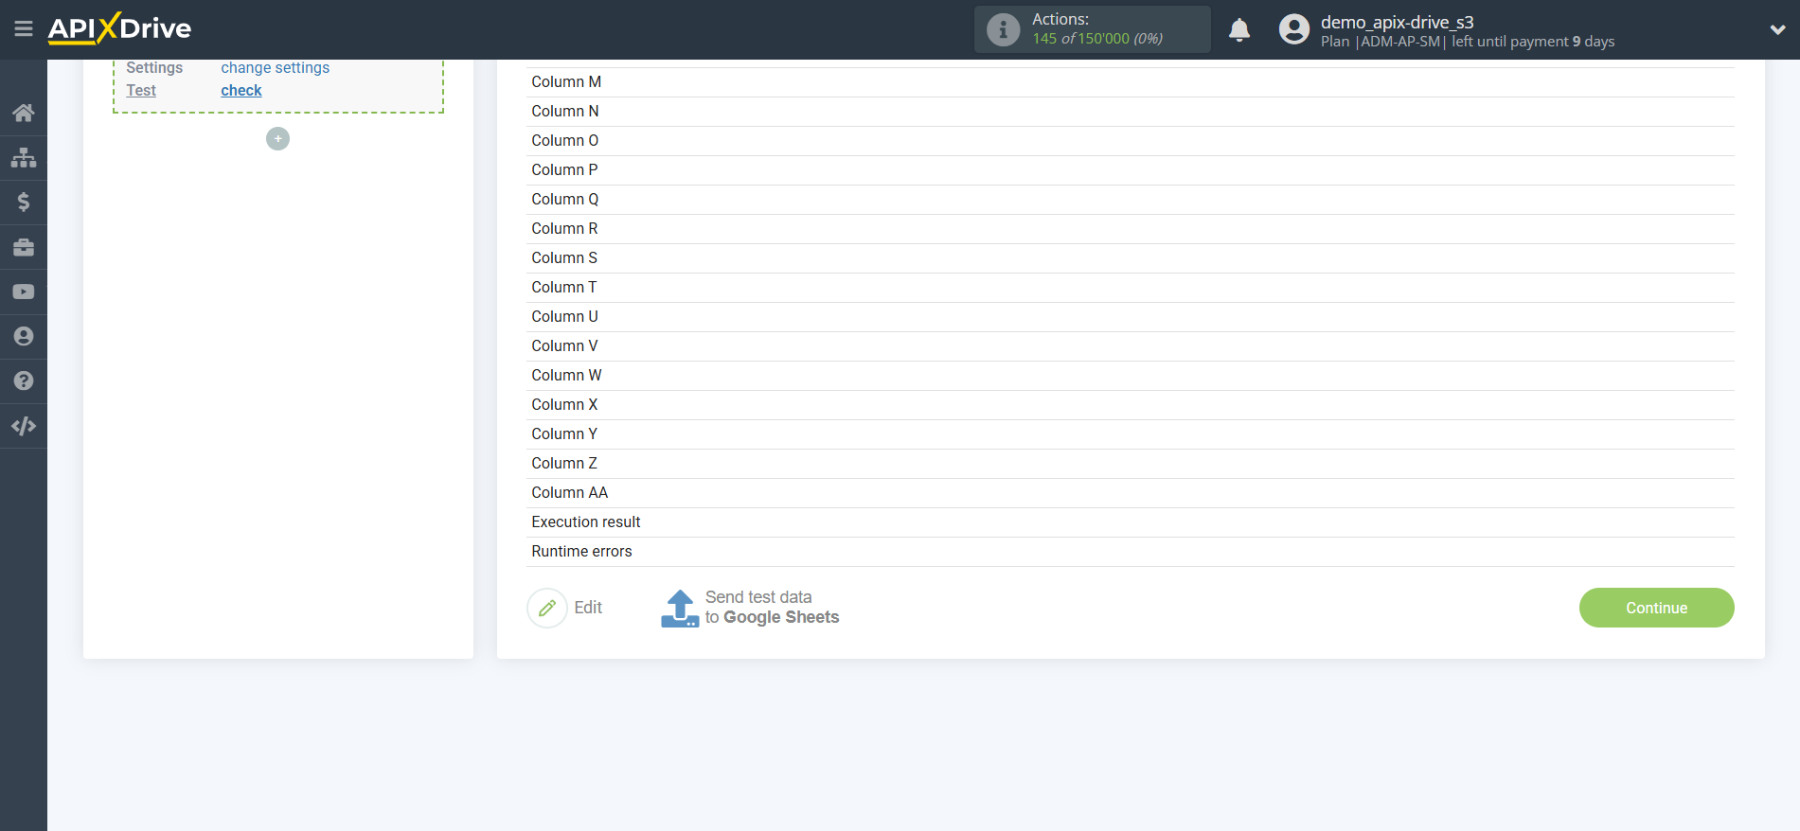
Task: Click the Actions info icon
Action: (x=1003, y=29)
